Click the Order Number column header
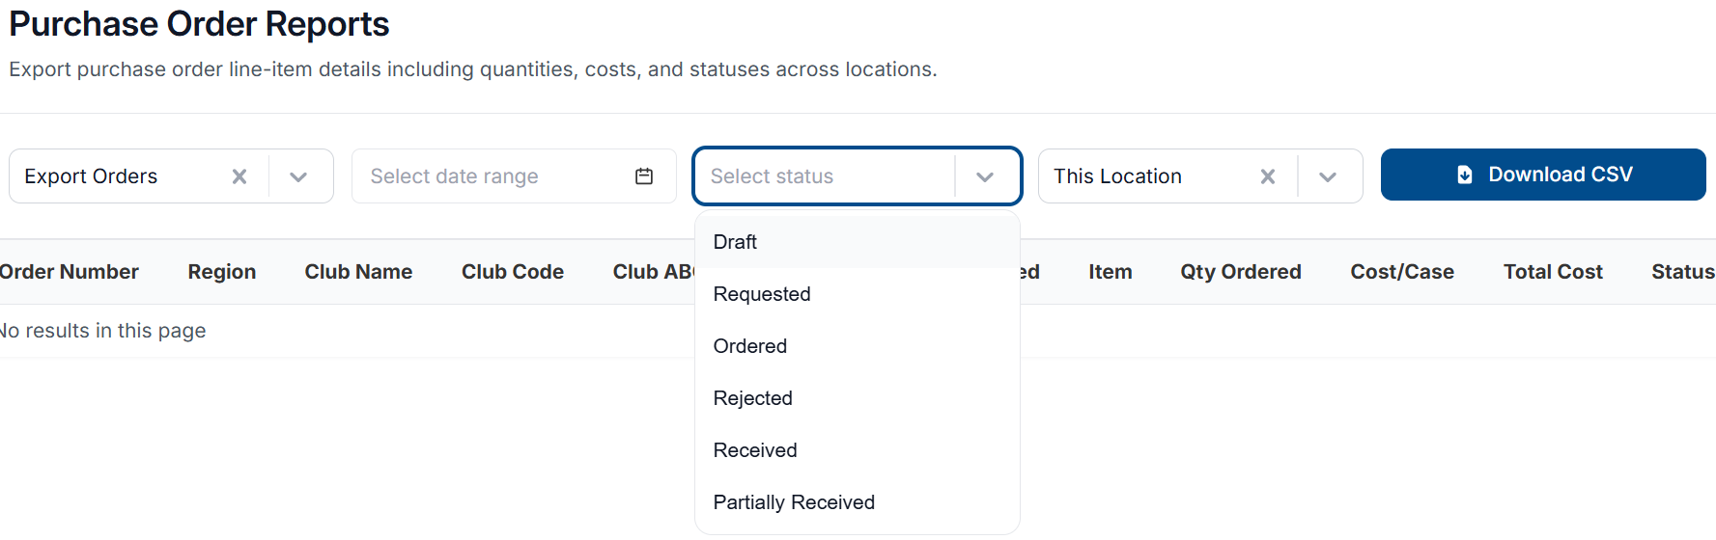Image resolution: width=1716 pixels, height=540 pixels. [x=68, y=272]
